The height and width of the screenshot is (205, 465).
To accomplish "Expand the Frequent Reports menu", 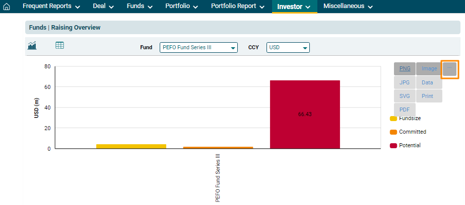I will click(x=51, y=7).
